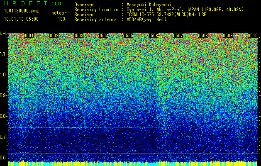Click the 0501 time marker

click(x=29, y=36)
